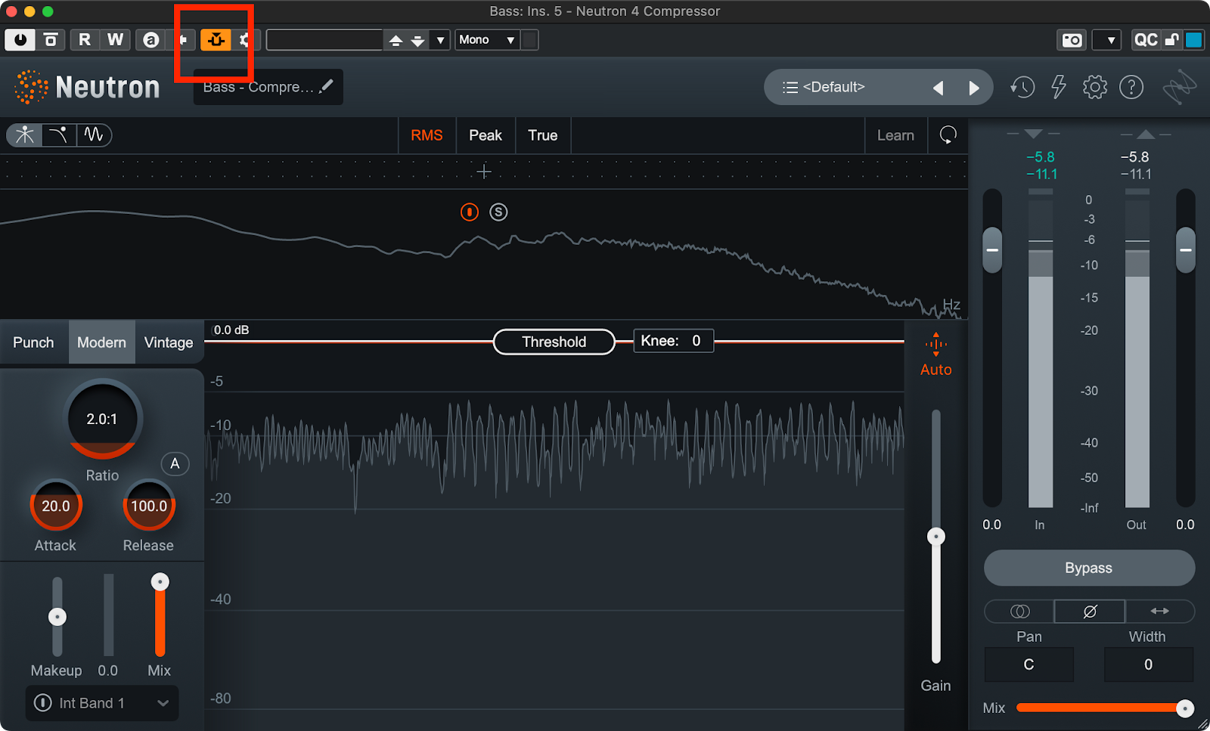Screen dimensions: 1210x731
Task: Open the undo history clock icon
Action: pos(1022,87)
